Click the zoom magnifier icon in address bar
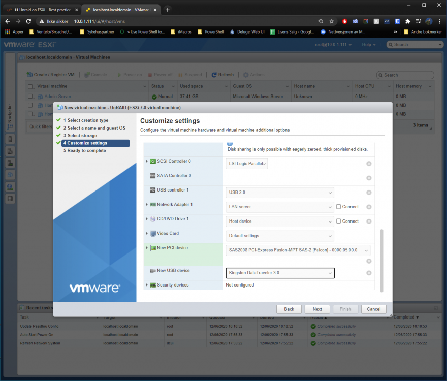 (x=321, y=21)
